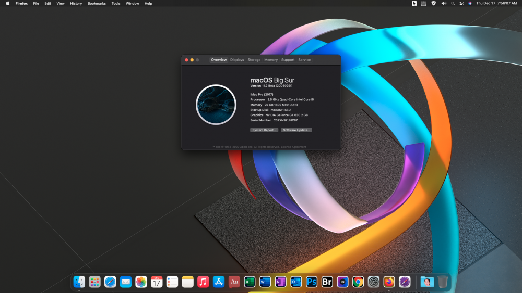
Task: Open the Apple menu
Action: tap(8, 3)
